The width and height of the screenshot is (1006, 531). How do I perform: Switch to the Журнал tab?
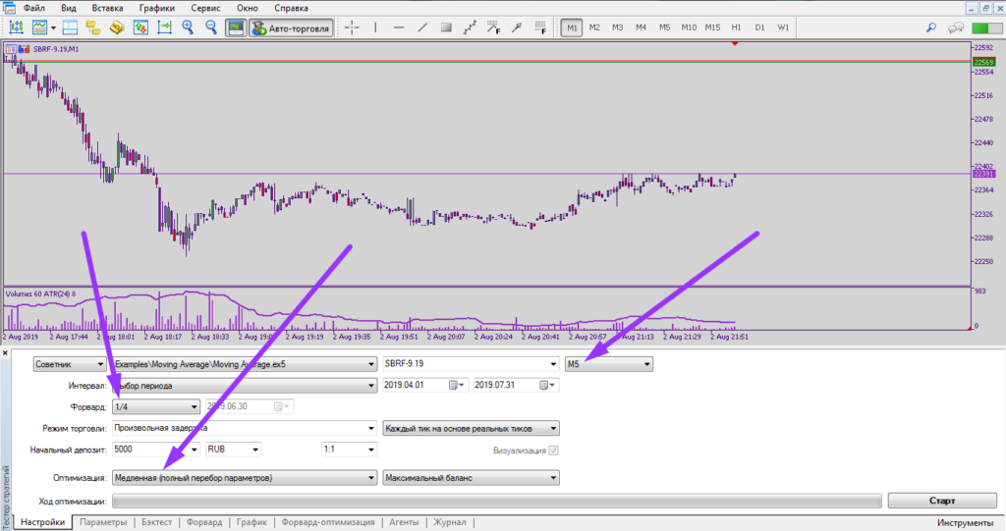[449, 522]
